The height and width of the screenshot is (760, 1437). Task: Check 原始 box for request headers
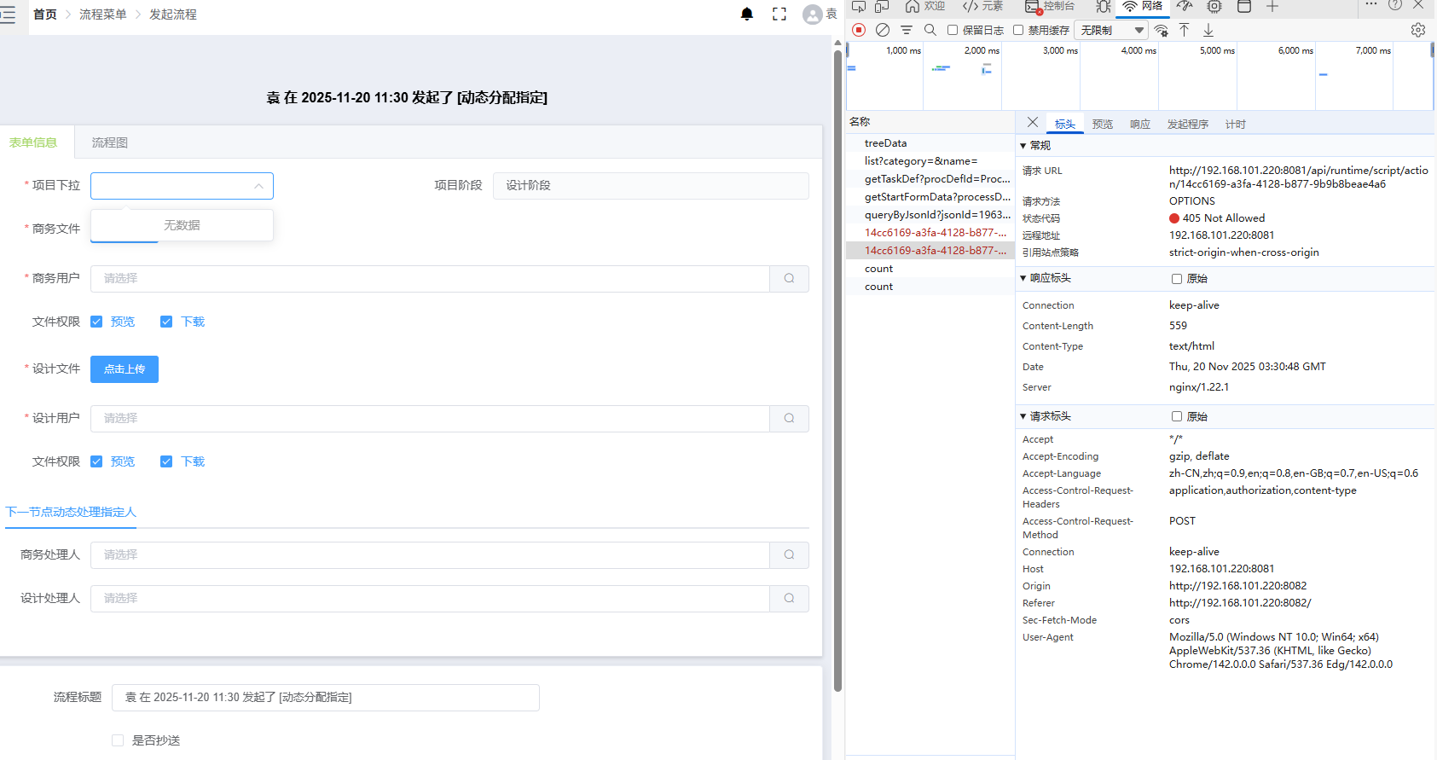(x=1177, y=416)
